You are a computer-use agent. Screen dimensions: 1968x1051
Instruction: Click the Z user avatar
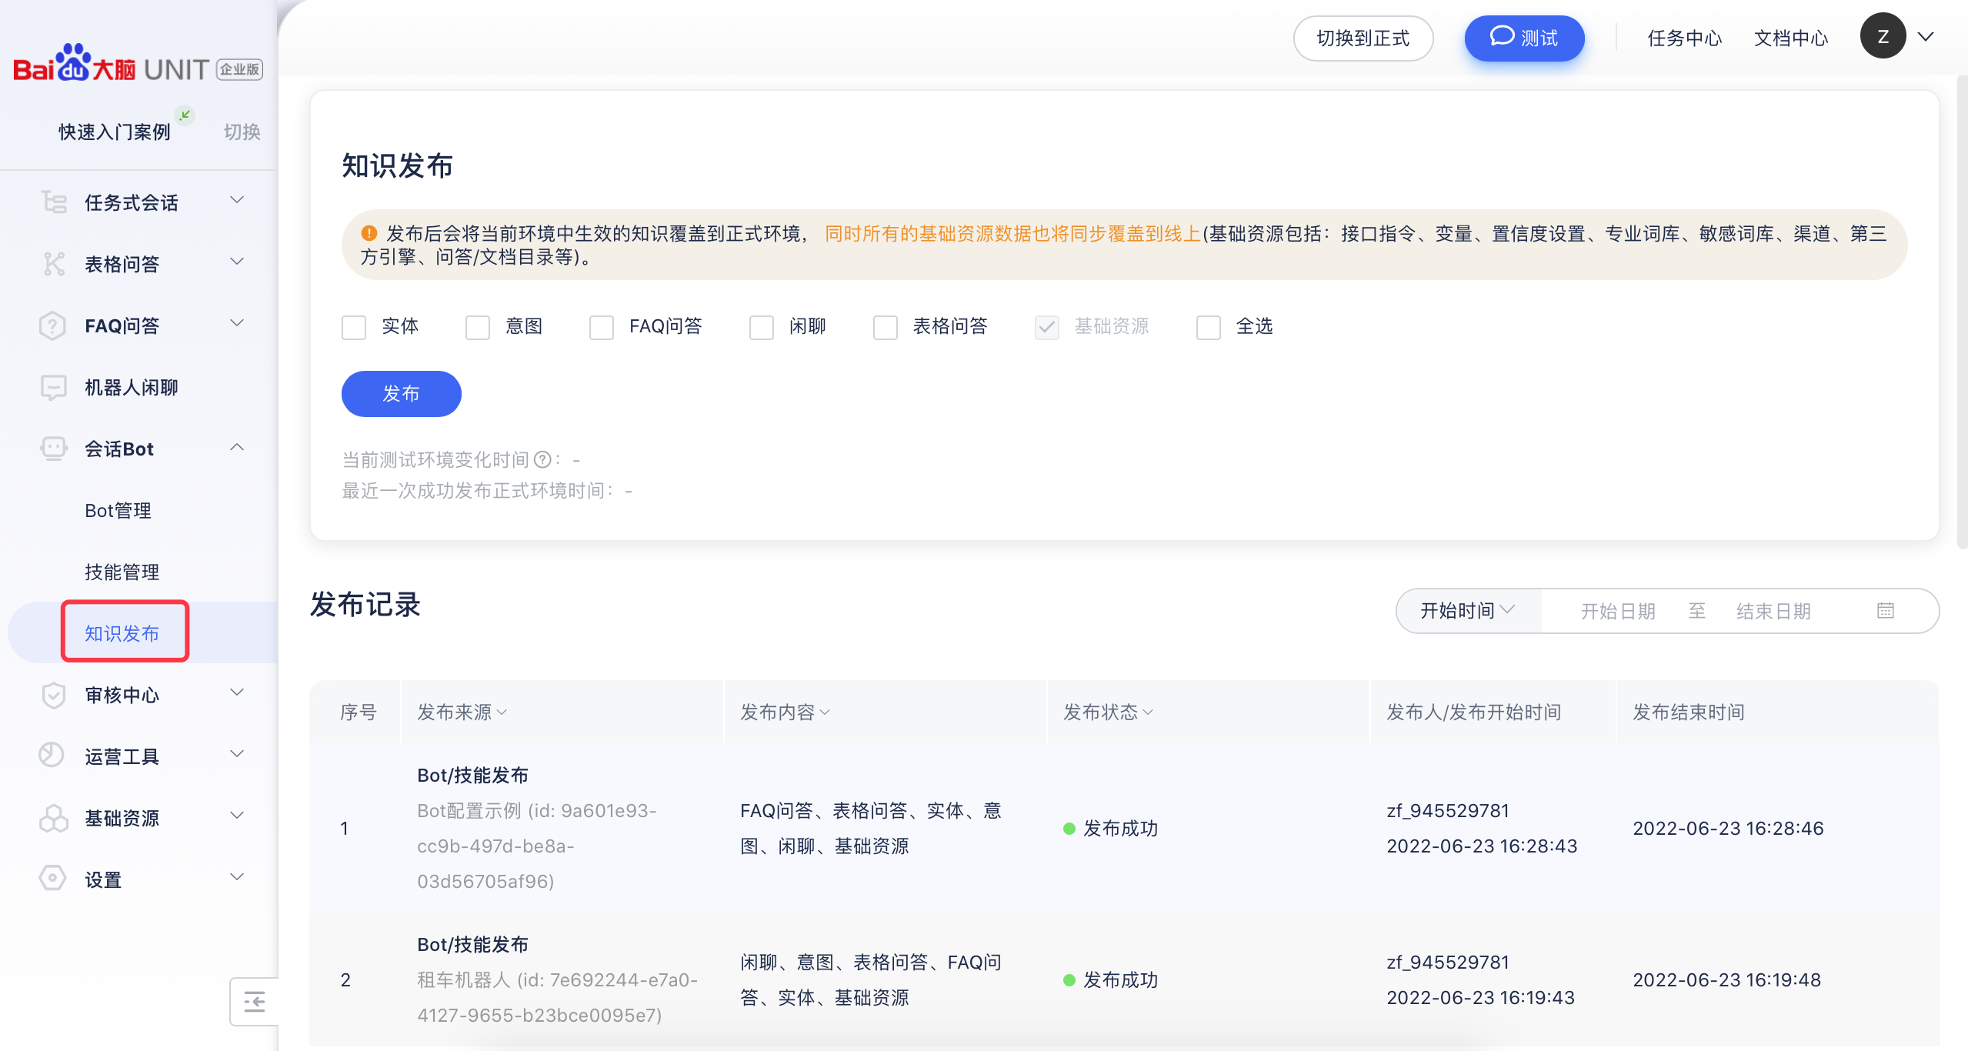pyautogui.click(x=1883, y=36)
